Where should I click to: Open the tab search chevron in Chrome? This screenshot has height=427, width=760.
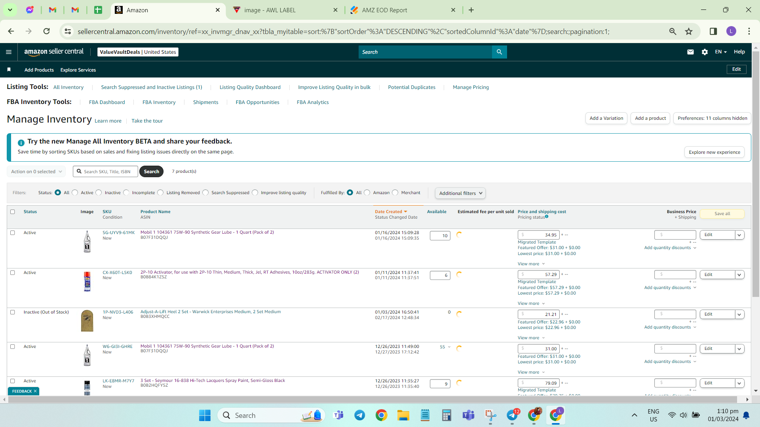pos(10,10)
